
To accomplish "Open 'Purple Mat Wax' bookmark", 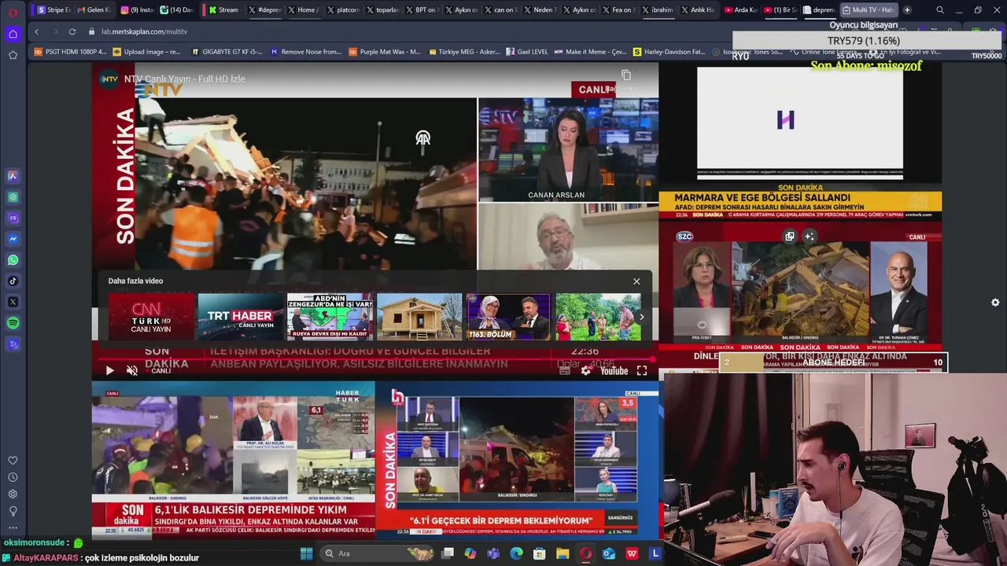I will [384, 52].
